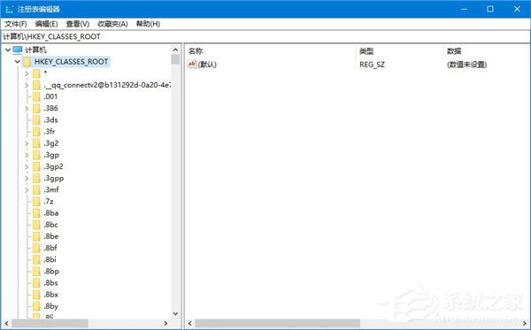Select the .3g2 tree label
Viewport: 531px width, 330px height.
[x=51, y=143]
